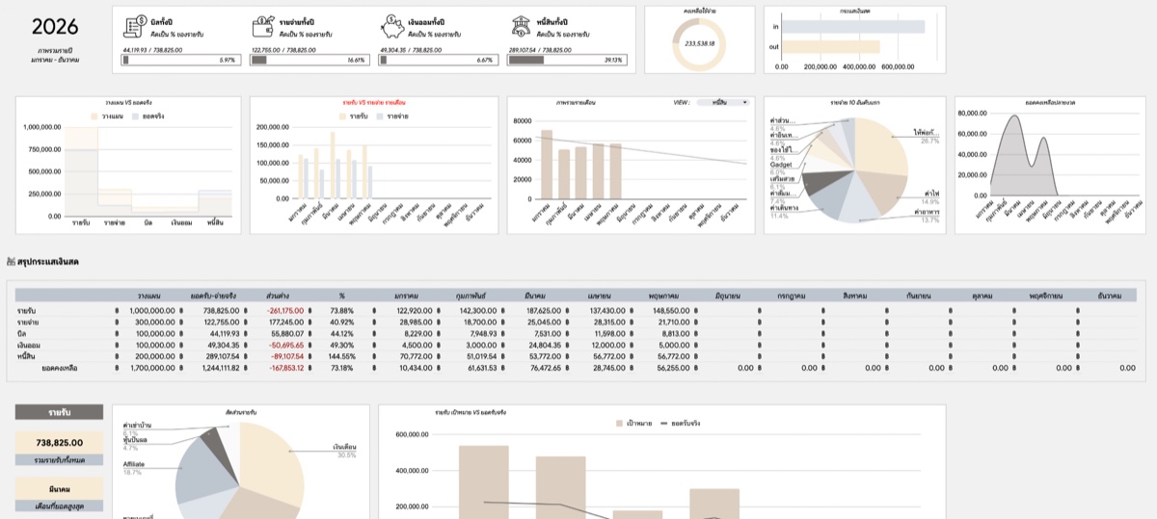The image size is (1157, 519).
Task: Select the เงินเดือน 30.5% income pie label
Action: point(345,451)
